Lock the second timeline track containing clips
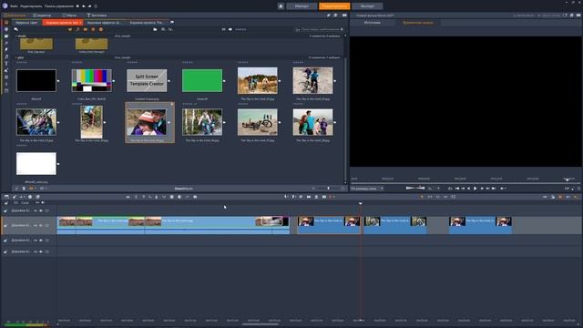Screen dimensions: 583x328 [5, 225]
